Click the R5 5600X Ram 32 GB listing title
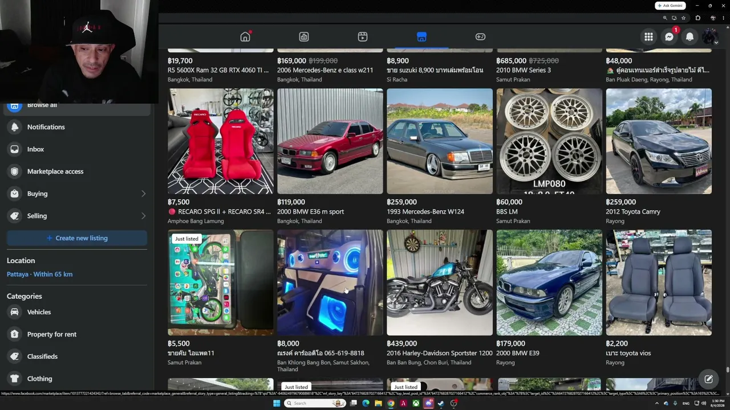This screenshot has height=410, width=730. tap(218, 70)
